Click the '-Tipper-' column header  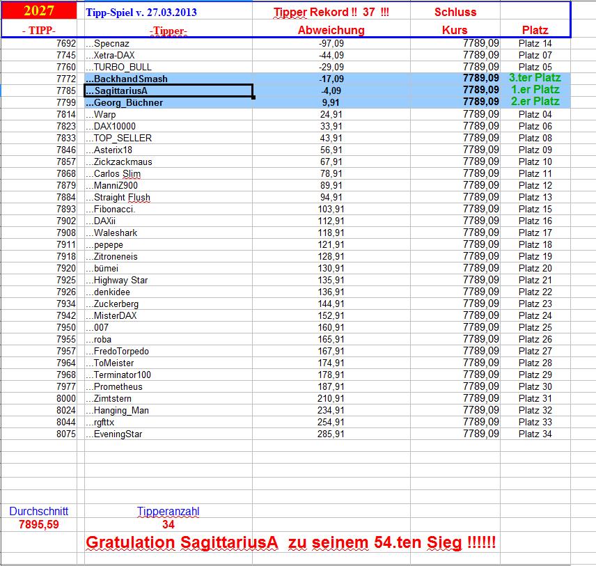(168, 30)
